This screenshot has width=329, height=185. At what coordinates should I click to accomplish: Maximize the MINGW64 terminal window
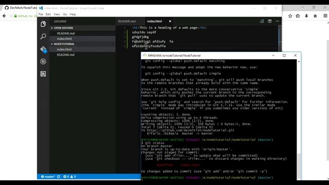[284, 55]
